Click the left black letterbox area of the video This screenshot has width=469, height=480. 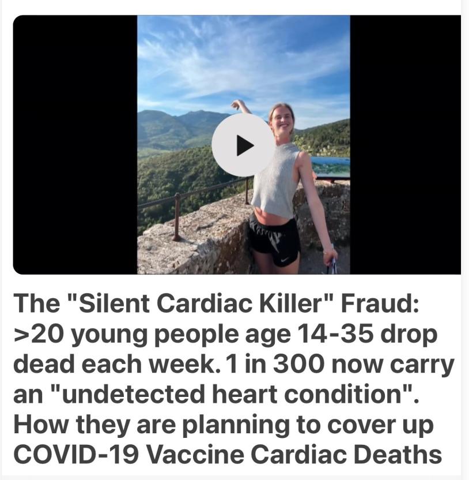click(x=75, y=144)
